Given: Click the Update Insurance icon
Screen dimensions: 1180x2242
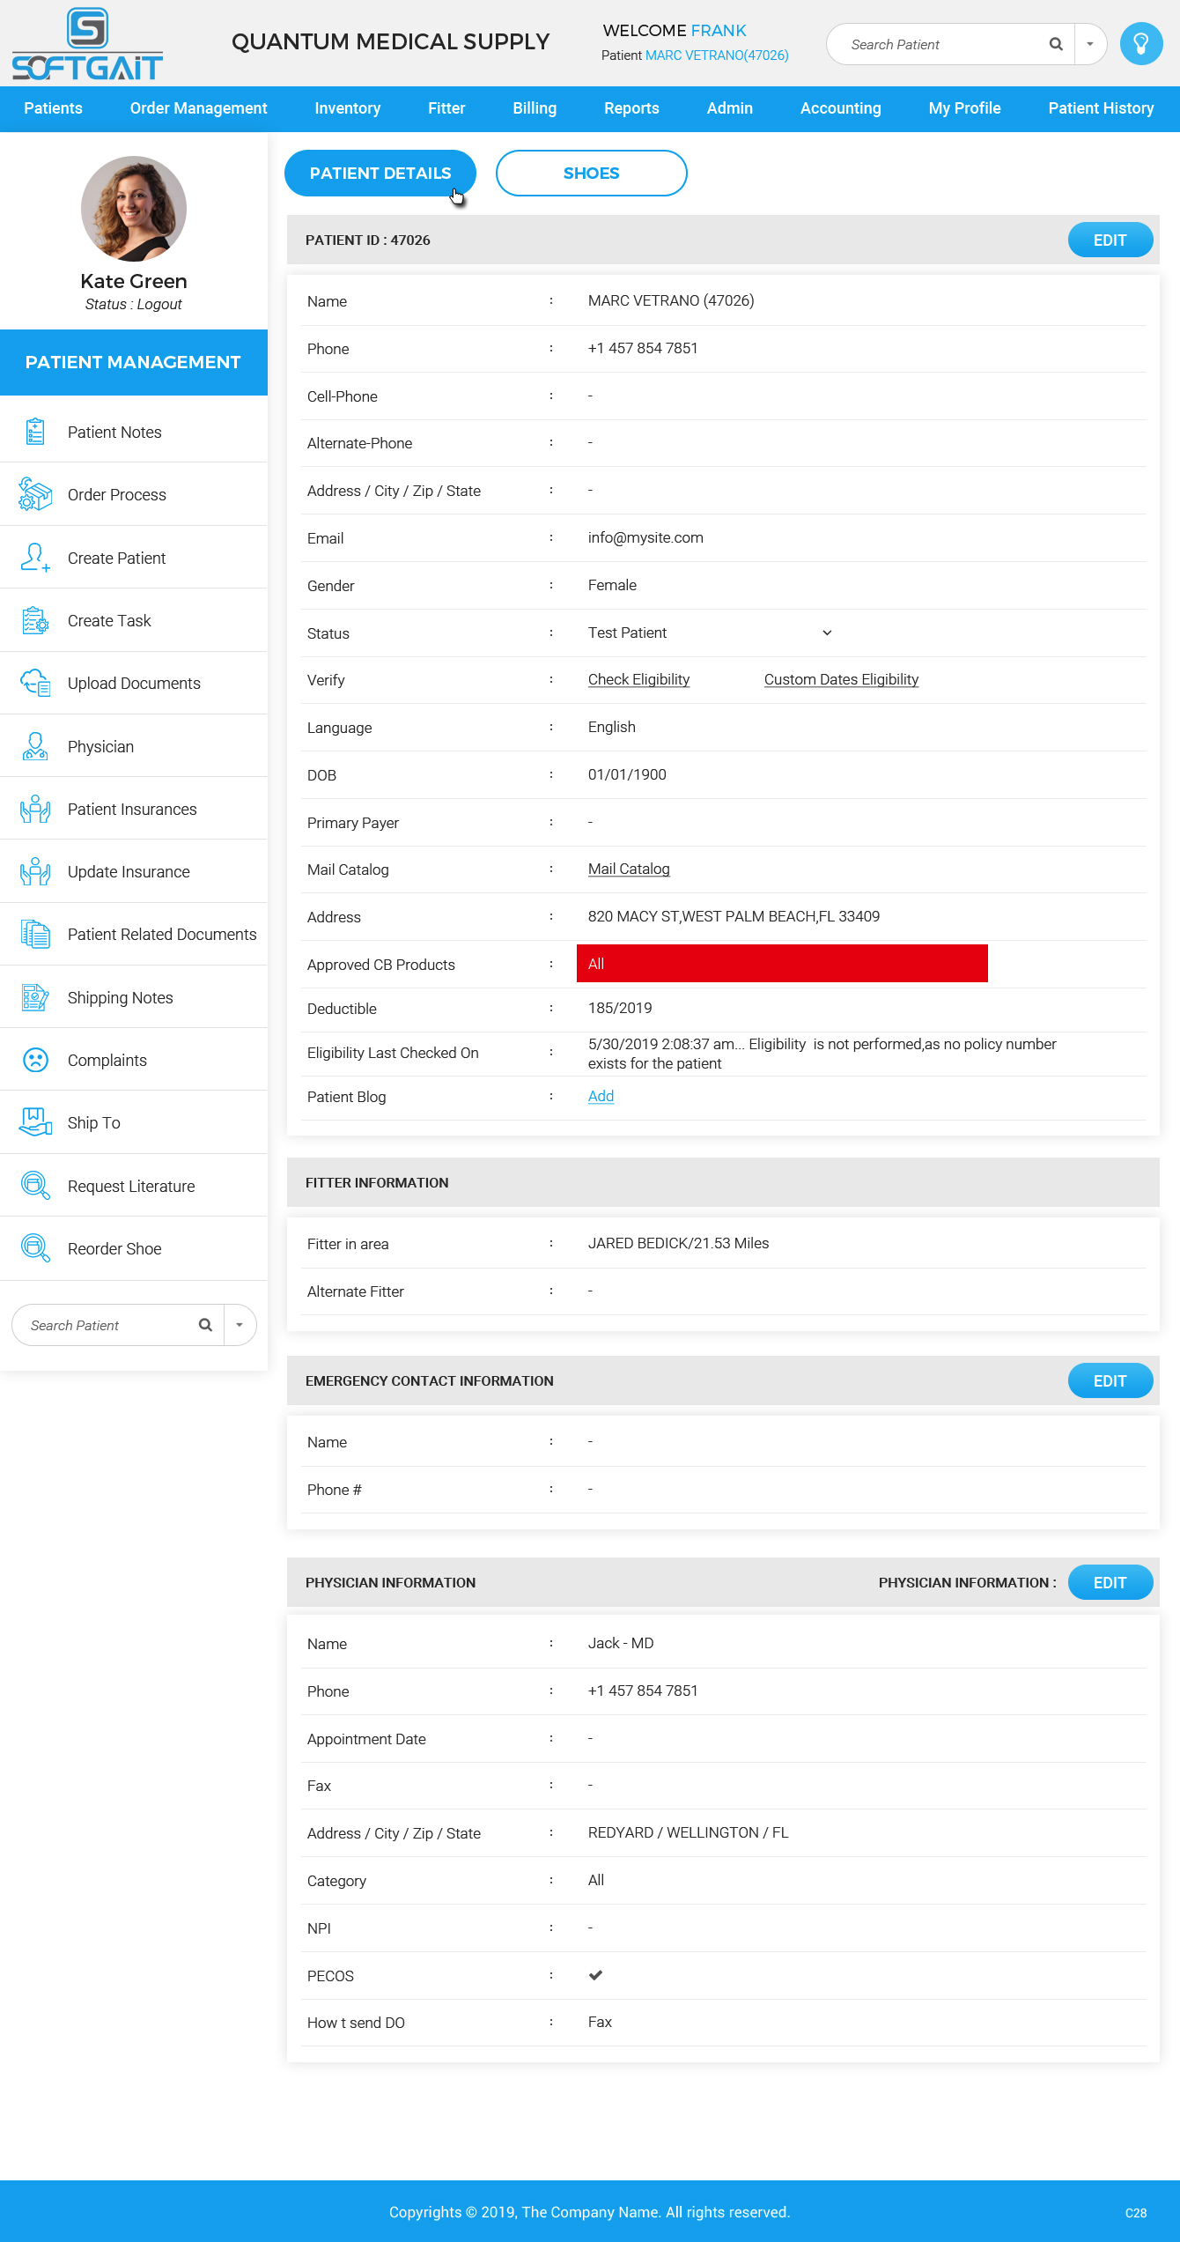Looking at the screenshot, I should tap(35, 871).
